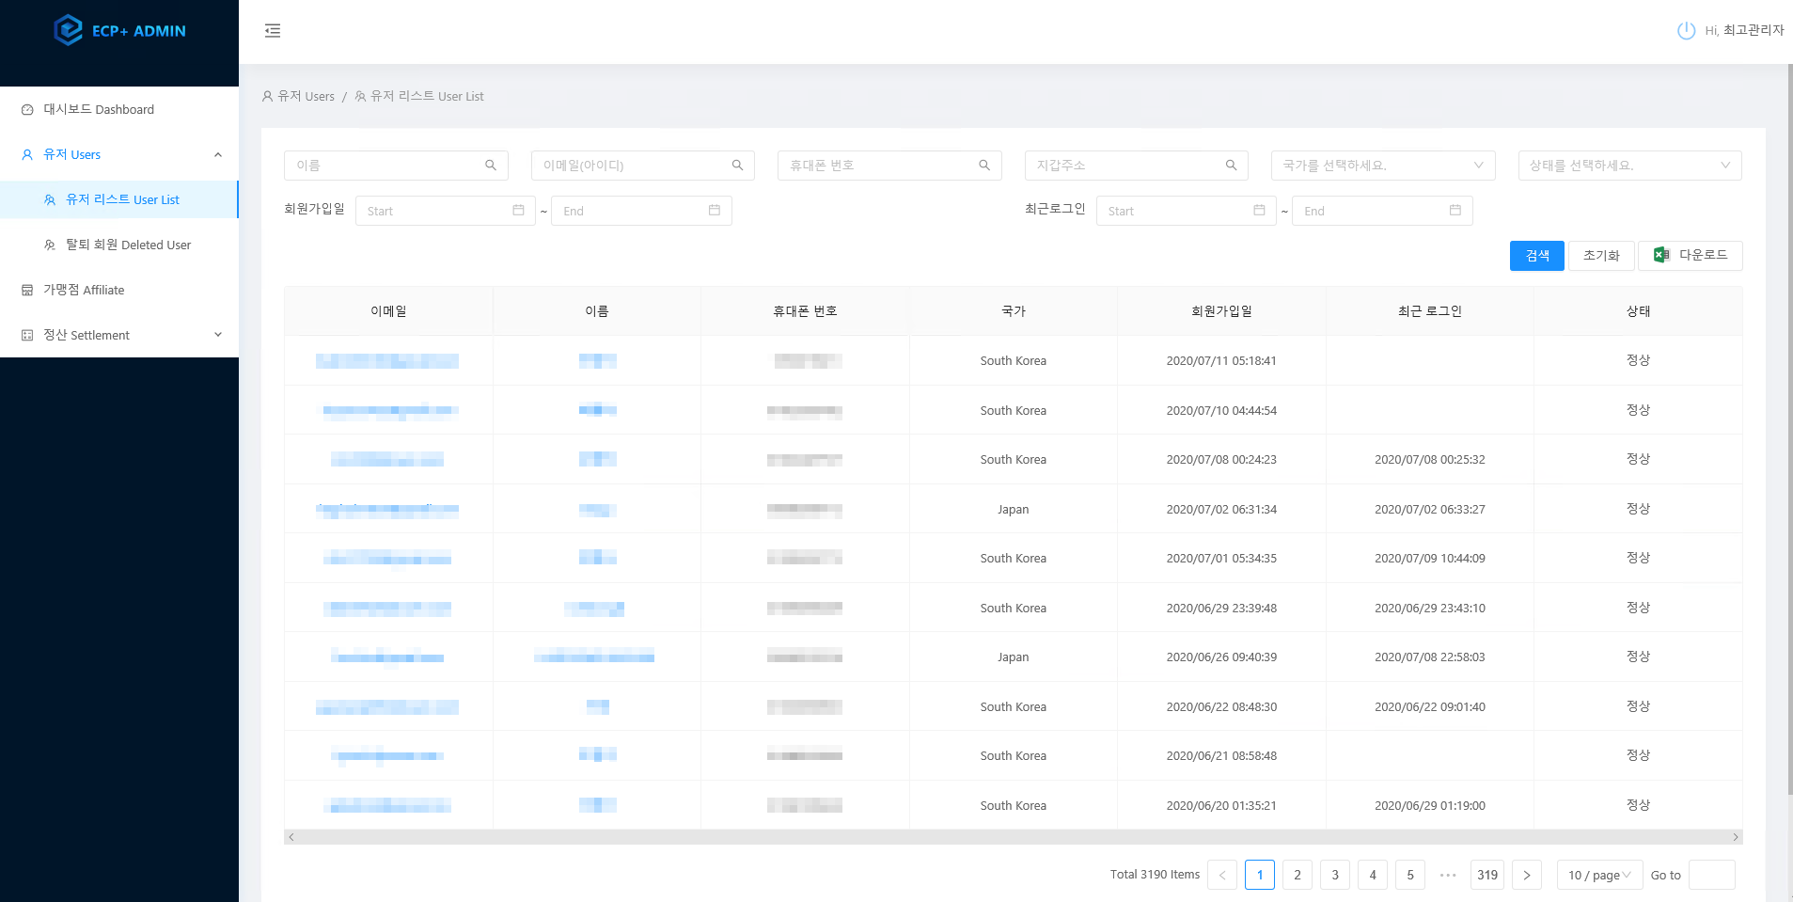This screenshot has width=1793, height=902.
Task: Collapse the Users sidebar menu
Action: 119,154
